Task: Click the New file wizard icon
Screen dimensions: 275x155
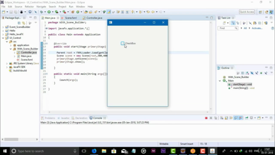Action: click(x=3, y=12)
